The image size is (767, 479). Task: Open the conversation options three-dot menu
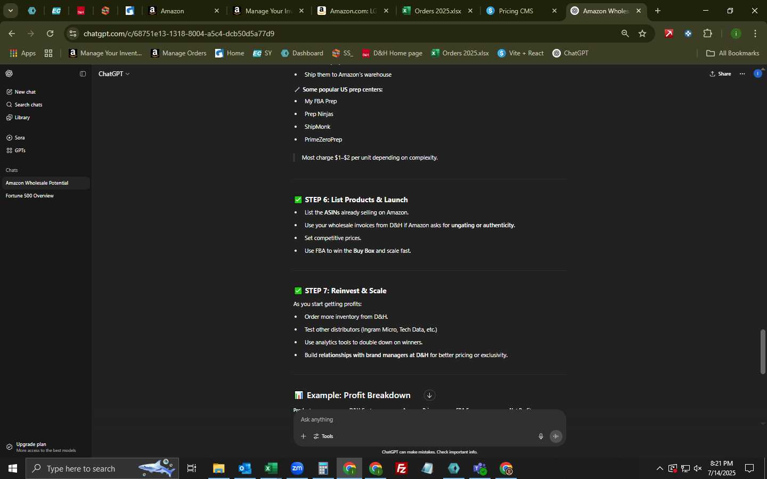742,74
